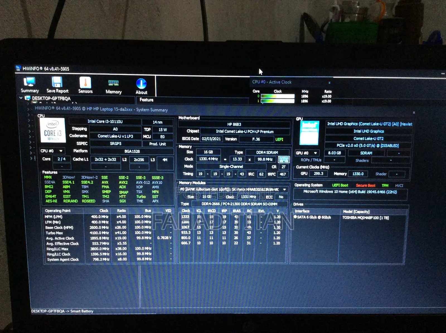Click the UEFI label
446x333 pixels.
pyautogui.click(x=279, y=139)
